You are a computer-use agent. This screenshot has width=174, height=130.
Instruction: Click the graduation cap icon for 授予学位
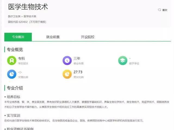(x=123, y=60)
